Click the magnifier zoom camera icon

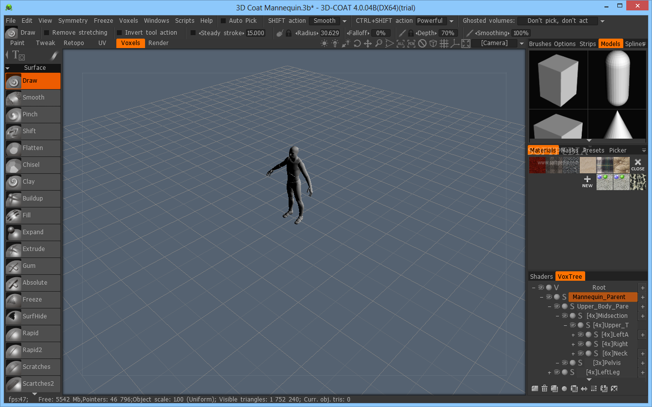point(379,44)
